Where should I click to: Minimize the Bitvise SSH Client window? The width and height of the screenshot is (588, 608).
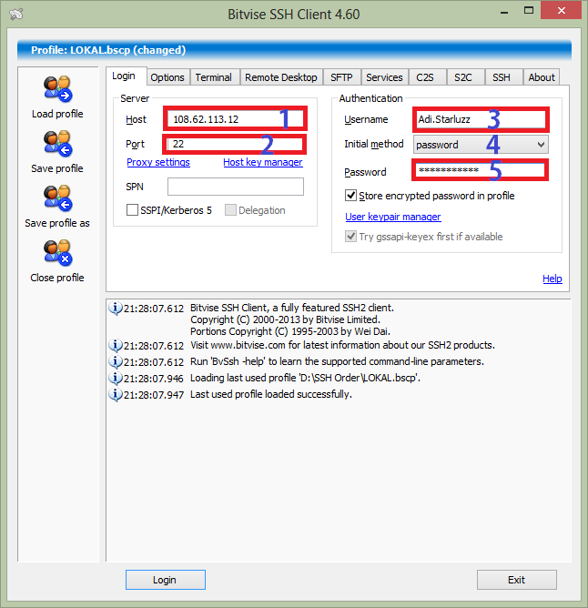pos(504,12)
